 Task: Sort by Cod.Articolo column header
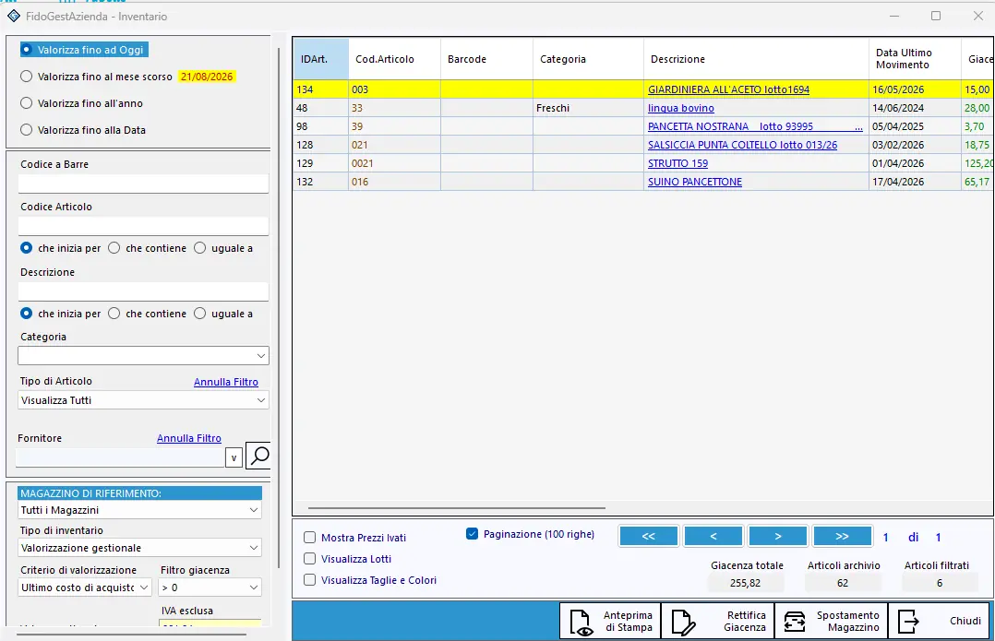[x=394, y=59]
